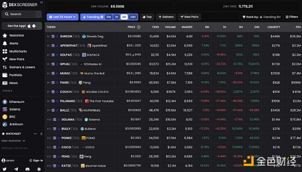Viewport: 302px width, 172px height.
Task: Open Portfolio wallet icon in sidebar
Action: 5,75
